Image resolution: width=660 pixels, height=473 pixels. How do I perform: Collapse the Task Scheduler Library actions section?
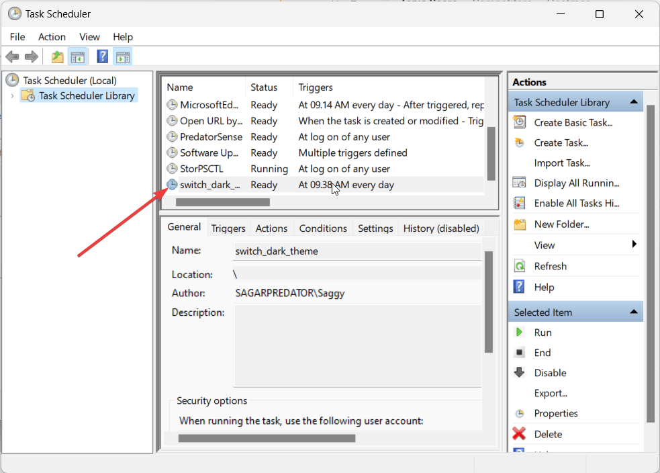click(634, 102)
